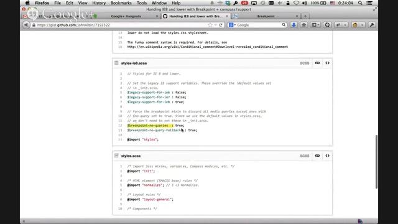Viewport: 398px width, 224px height.
Task: Click the $breakpoint-no-query-fallbacks line
Action: [x=162, y=130]
